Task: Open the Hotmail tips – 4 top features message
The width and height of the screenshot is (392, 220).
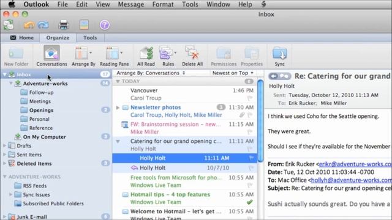Action: click(184, 198)
